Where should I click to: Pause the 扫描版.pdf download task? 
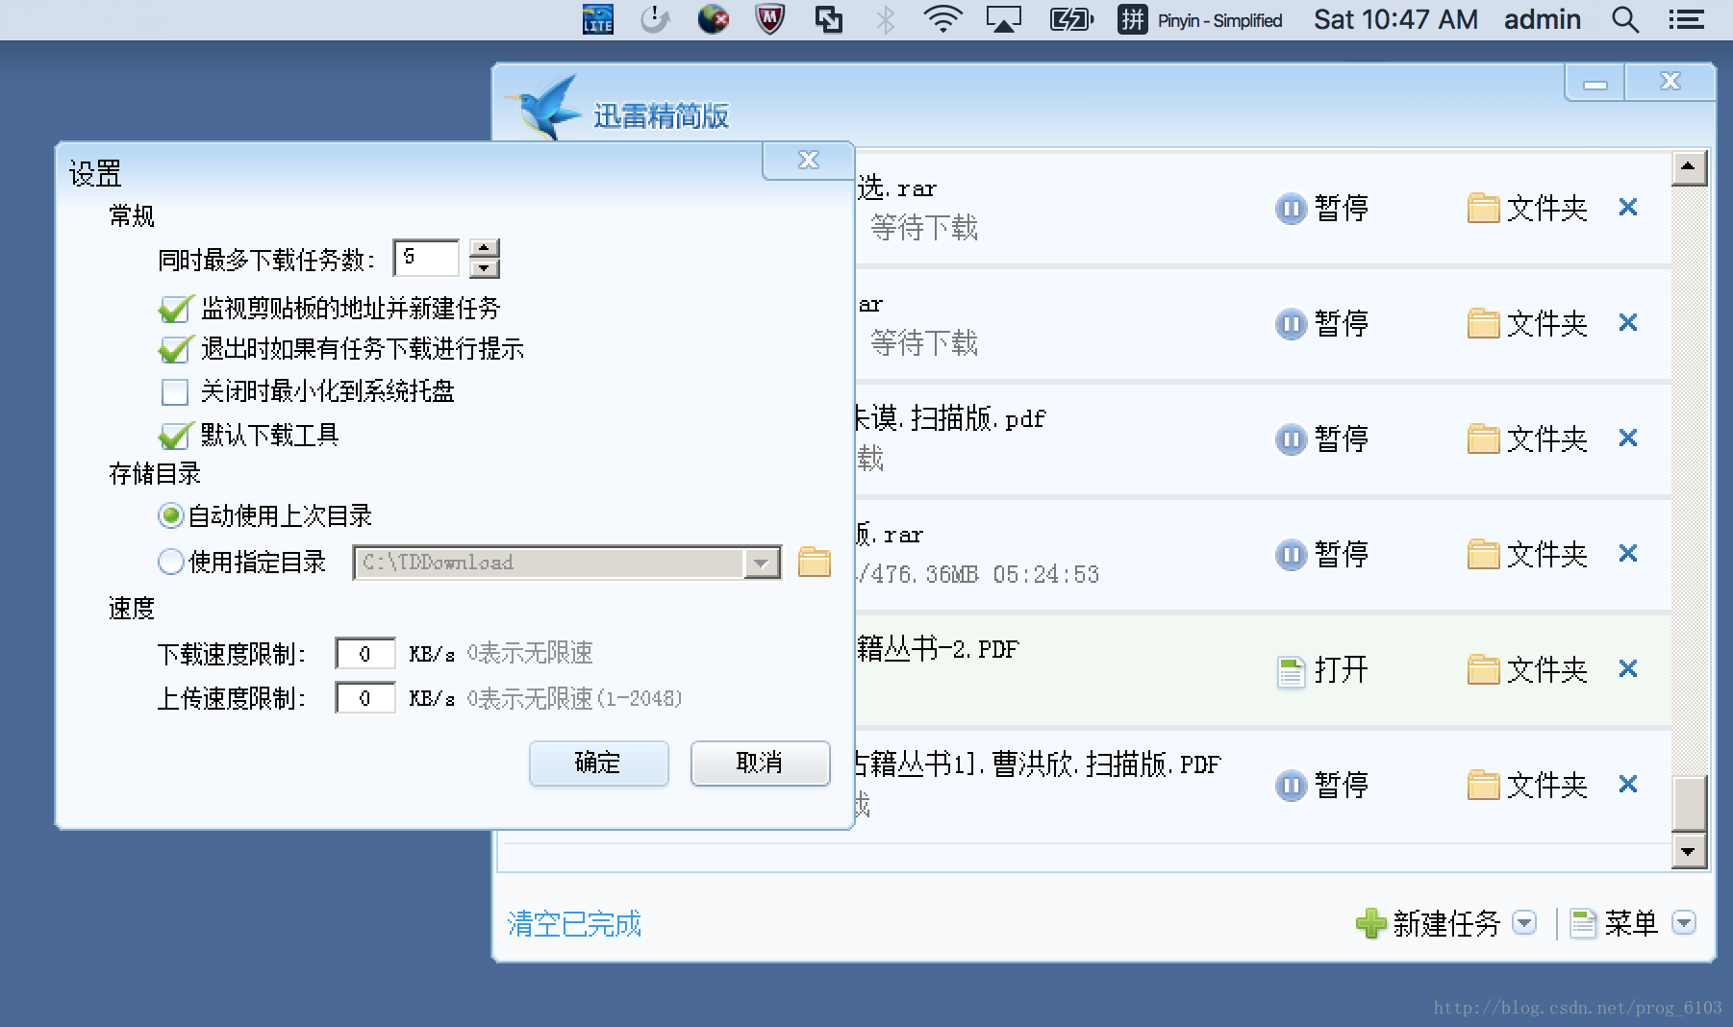coord(1321,438)
